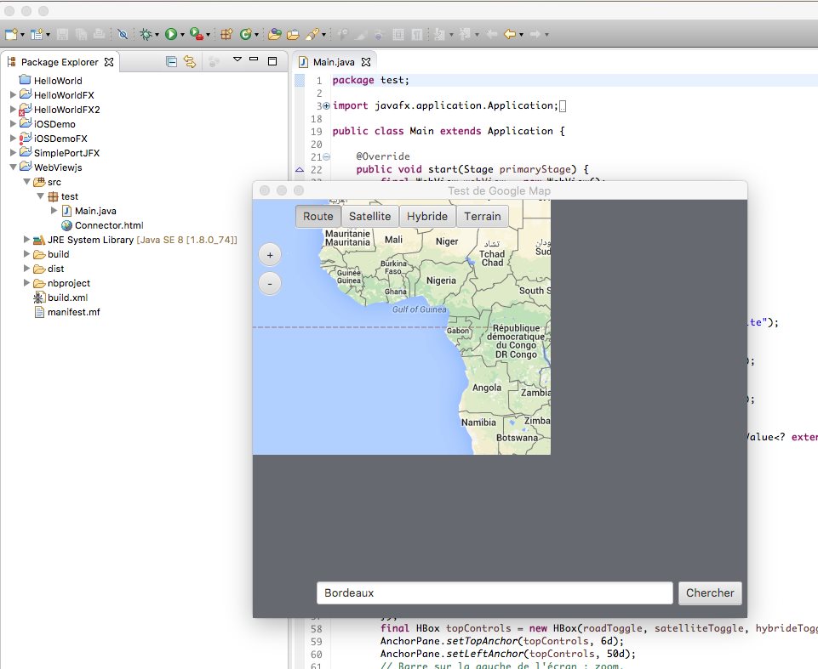Select the Hybride map toggle
This screenshot has width=818, height=669.
tap(427, 216)
